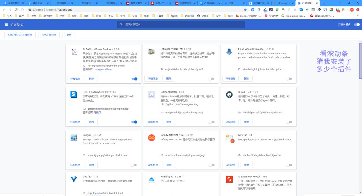This screenshot has height=196, width=362.
Task: Turn off developer mode toggle
Action: [357, 25]
